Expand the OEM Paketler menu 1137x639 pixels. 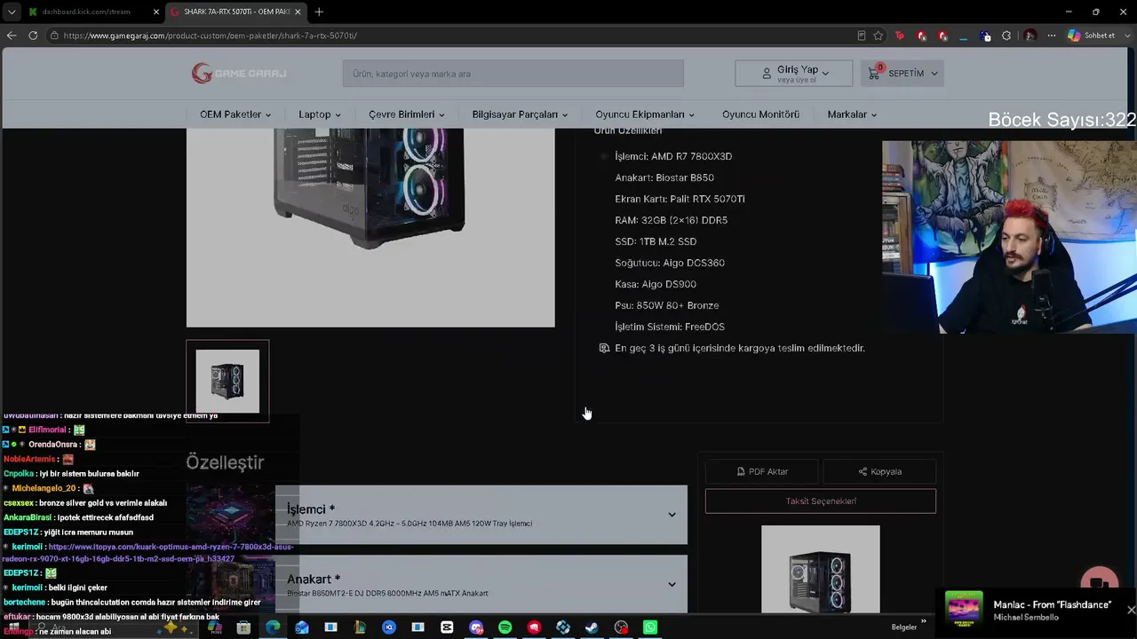click(x=235, y=114)
